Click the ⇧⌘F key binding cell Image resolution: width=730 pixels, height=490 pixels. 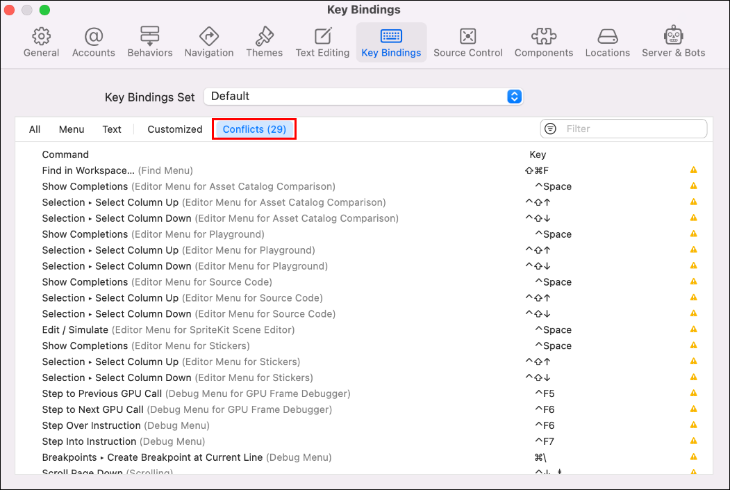[x=537, y=170]
